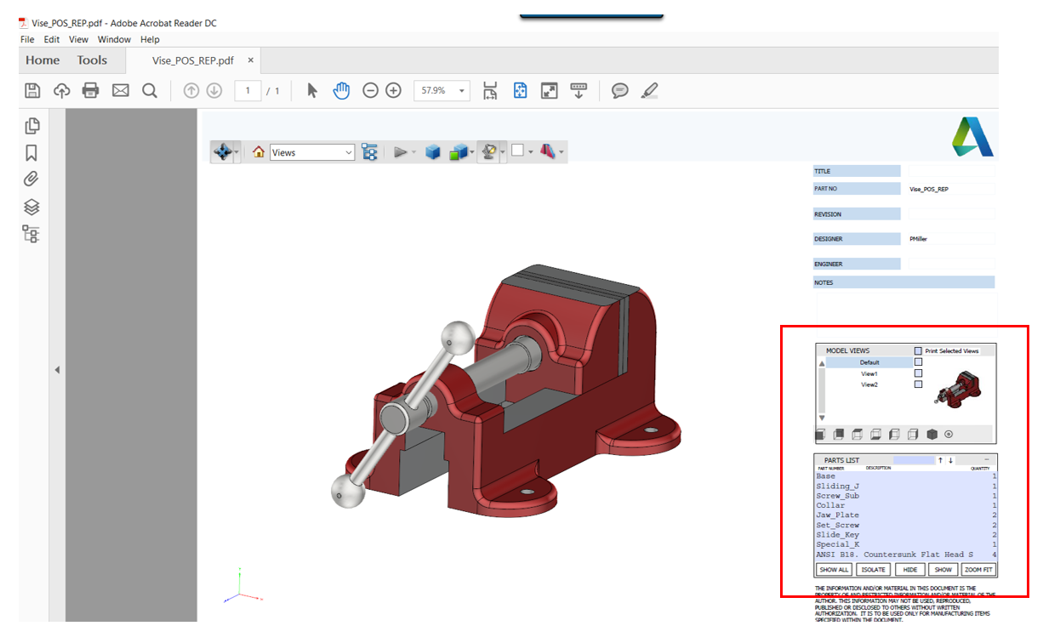Open the lighting options lamp icon

click(x=489, y=151)
